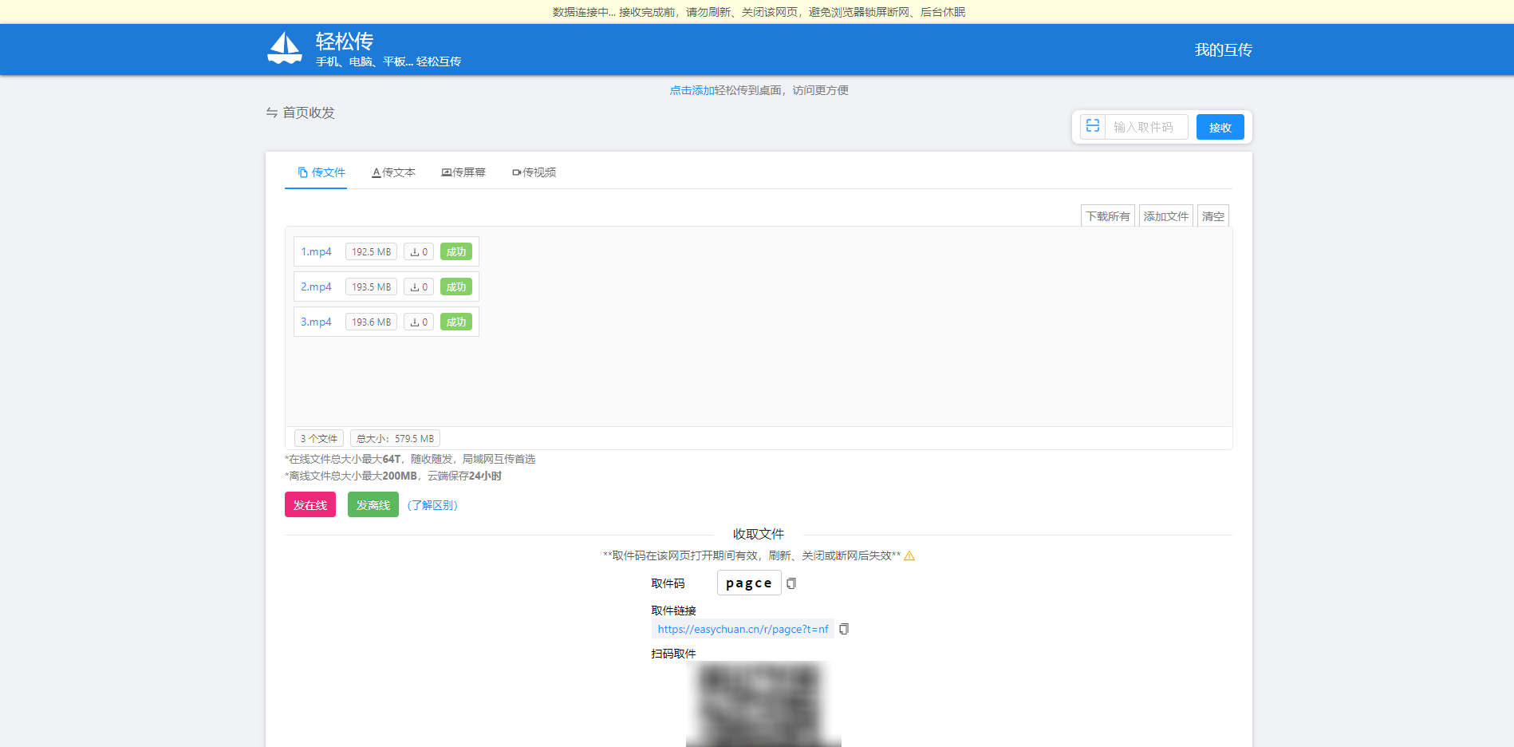
Task: Click the 收取文件 section heading
Action: click(x=758, y=534)
